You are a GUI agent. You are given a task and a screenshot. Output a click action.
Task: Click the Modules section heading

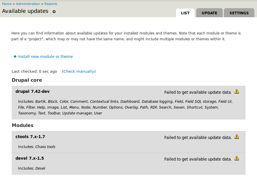click(23, 125)
